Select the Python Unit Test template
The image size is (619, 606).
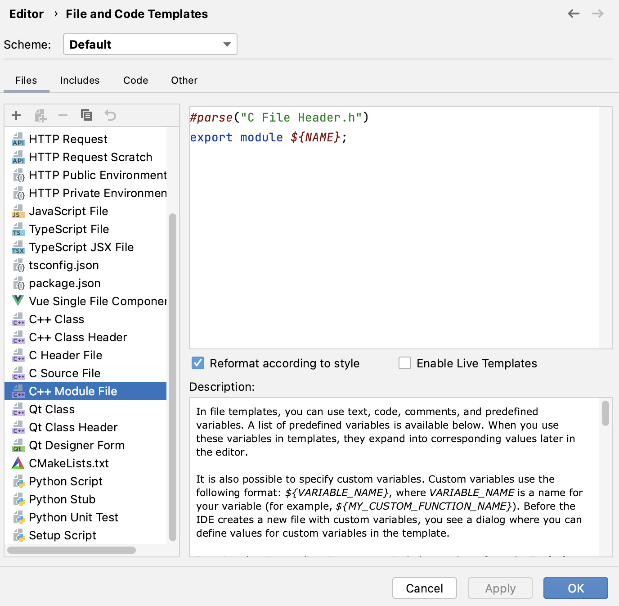(73, 517)
